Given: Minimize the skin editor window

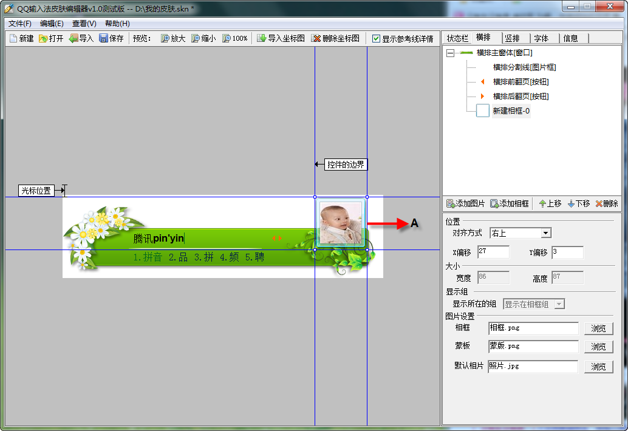Looking at the screenshot, I should click(x=571, y=6).
